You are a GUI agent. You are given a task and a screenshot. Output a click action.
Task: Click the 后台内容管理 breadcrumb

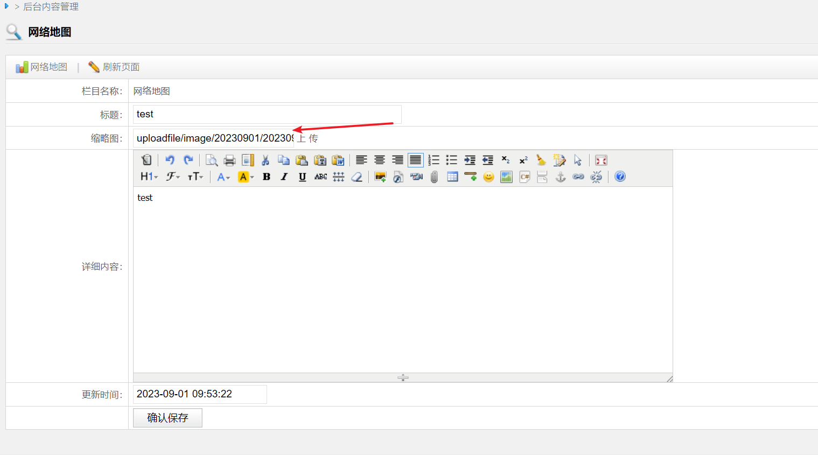[x=51, y=7]
